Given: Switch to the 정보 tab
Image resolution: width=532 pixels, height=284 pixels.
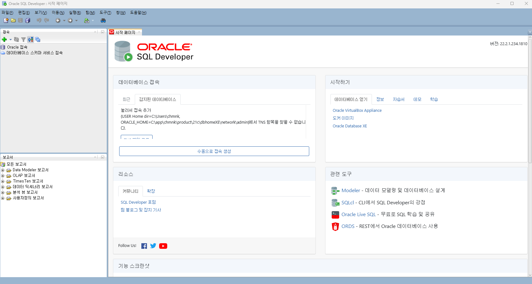Looking at the screenshot, I should click(380, 99).
